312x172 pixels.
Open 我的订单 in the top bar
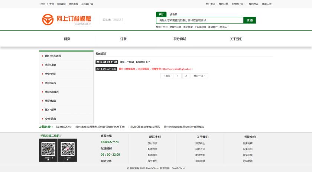coord(224,4)
